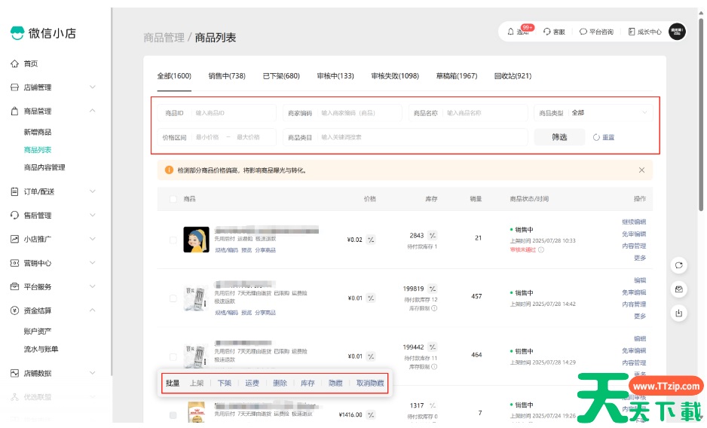Click the price edit icon beside ¥0.02
The width and height of the screenshot is (707, 428).
click(x=371, y=240)
